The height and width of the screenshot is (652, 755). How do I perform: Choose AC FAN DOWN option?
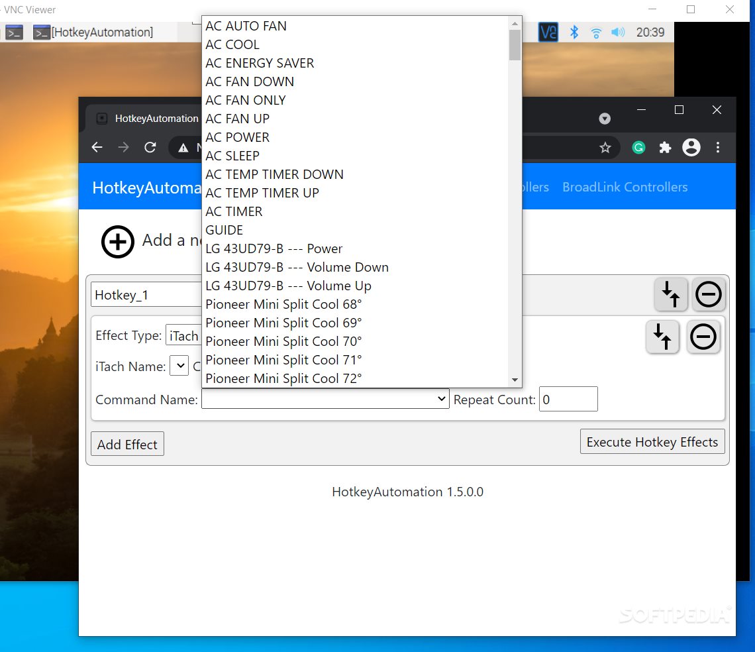(x=355, y=81)
